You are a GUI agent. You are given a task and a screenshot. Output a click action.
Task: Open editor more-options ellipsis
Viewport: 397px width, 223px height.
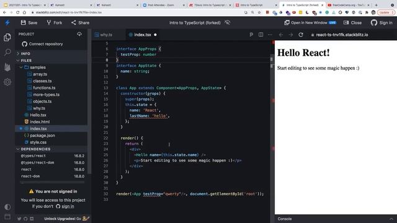click(x=270, y=35)
